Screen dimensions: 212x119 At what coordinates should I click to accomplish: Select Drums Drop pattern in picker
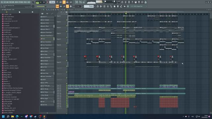[47, 73]
